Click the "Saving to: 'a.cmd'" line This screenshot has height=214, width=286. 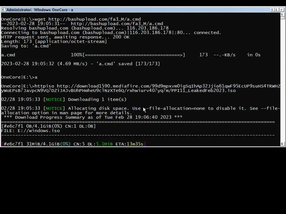26,46
